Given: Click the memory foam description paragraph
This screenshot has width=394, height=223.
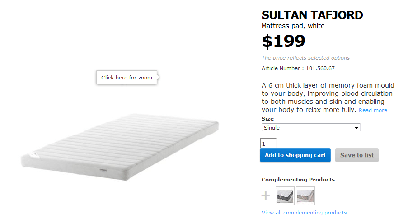Looking at the screenshot, I should tap(328, 98).
